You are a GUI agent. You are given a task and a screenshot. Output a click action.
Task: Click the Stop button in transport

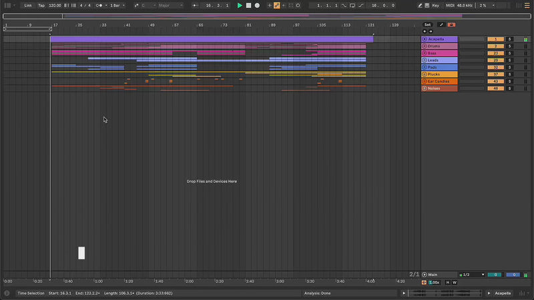(x=248, y=5)
